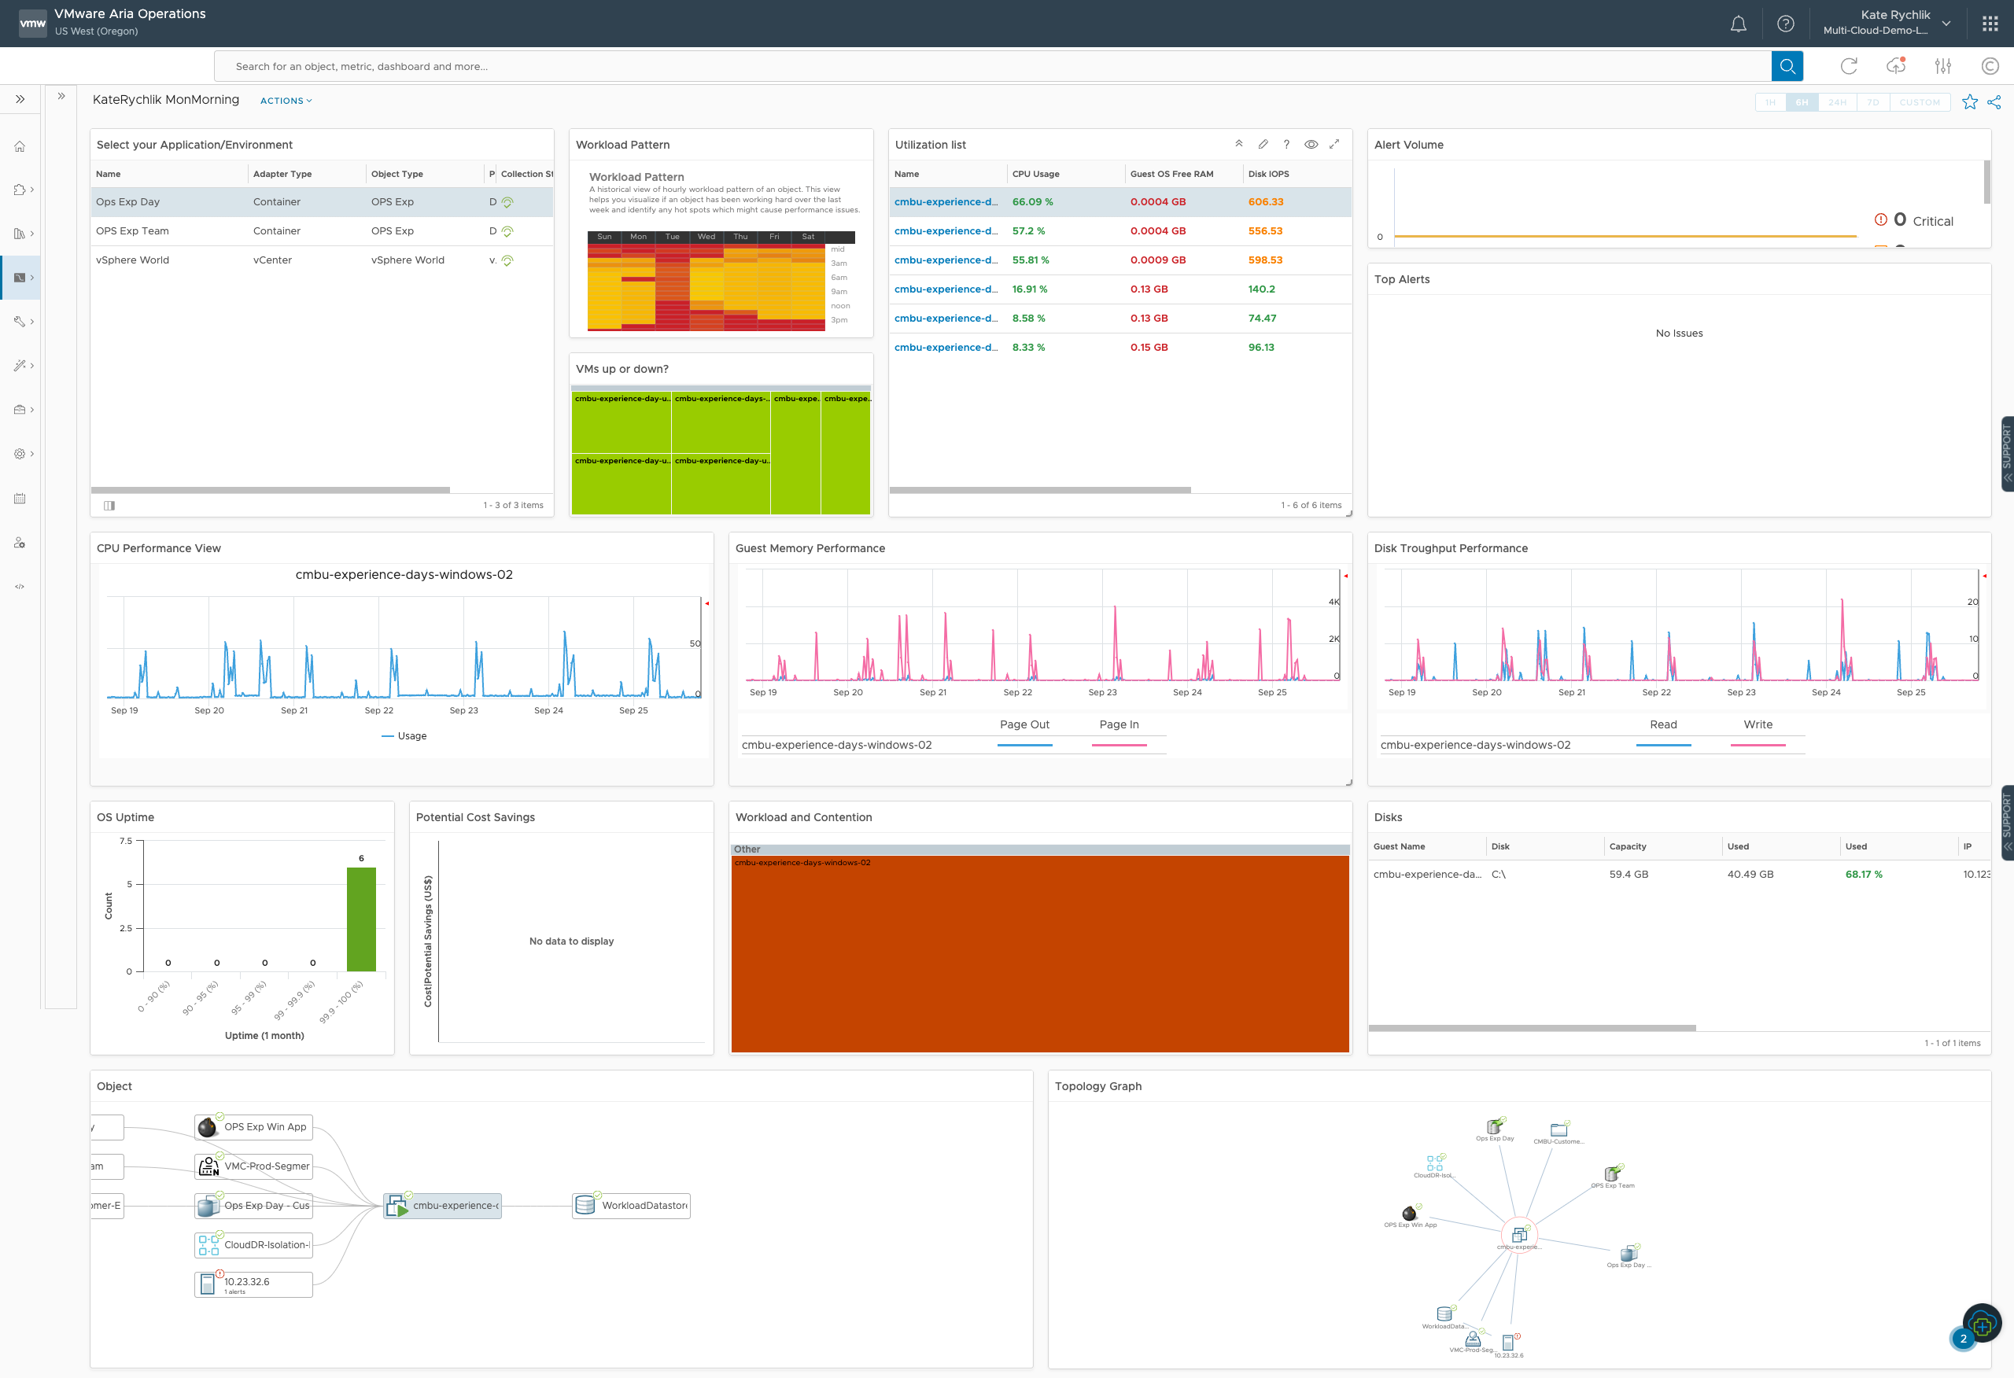This screenshot has height=1378, width=2014.
Task: Open the notifications bell
Action: [x=1738, y=24]
